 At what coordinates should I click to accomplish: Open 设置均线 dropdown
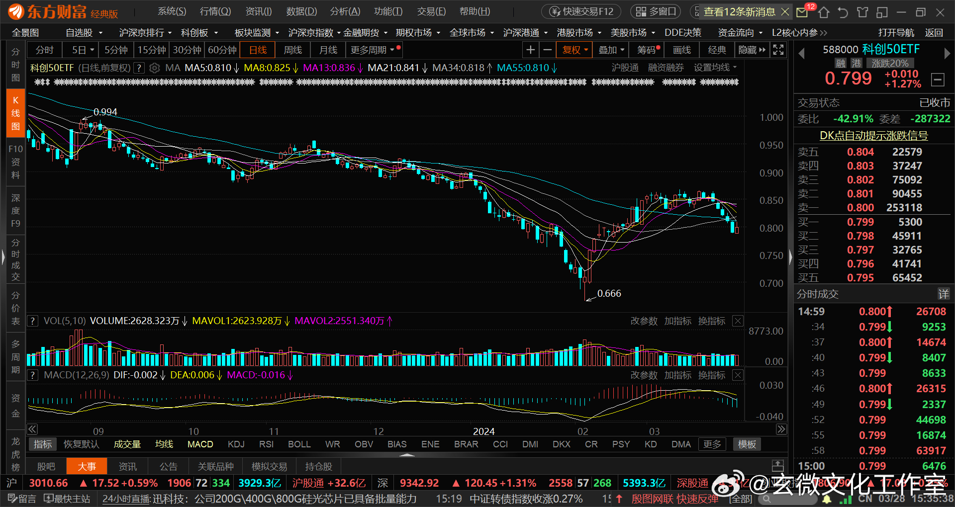pyautogui.click(x=715, y=68)
